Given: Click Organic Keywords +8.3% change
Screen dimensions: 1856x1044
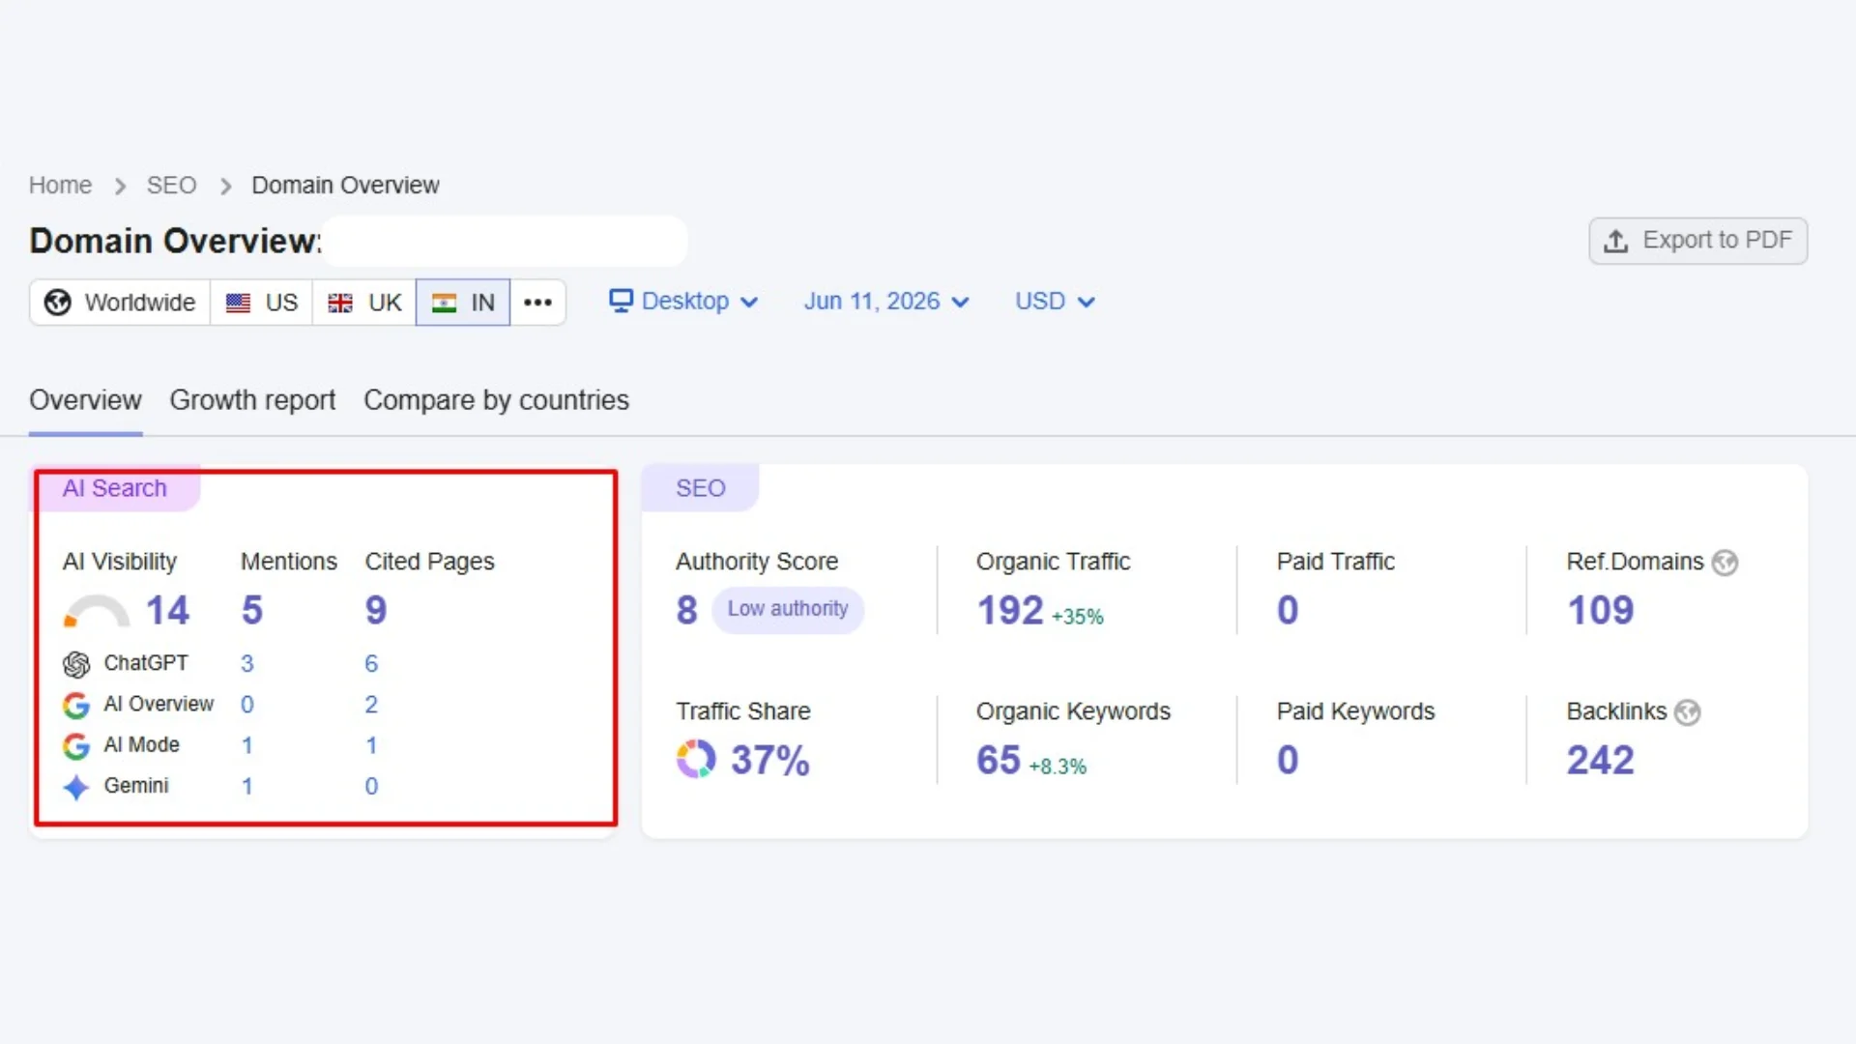Looking at the screenshot, I should pyautogui.click(x=1058, y=767).
